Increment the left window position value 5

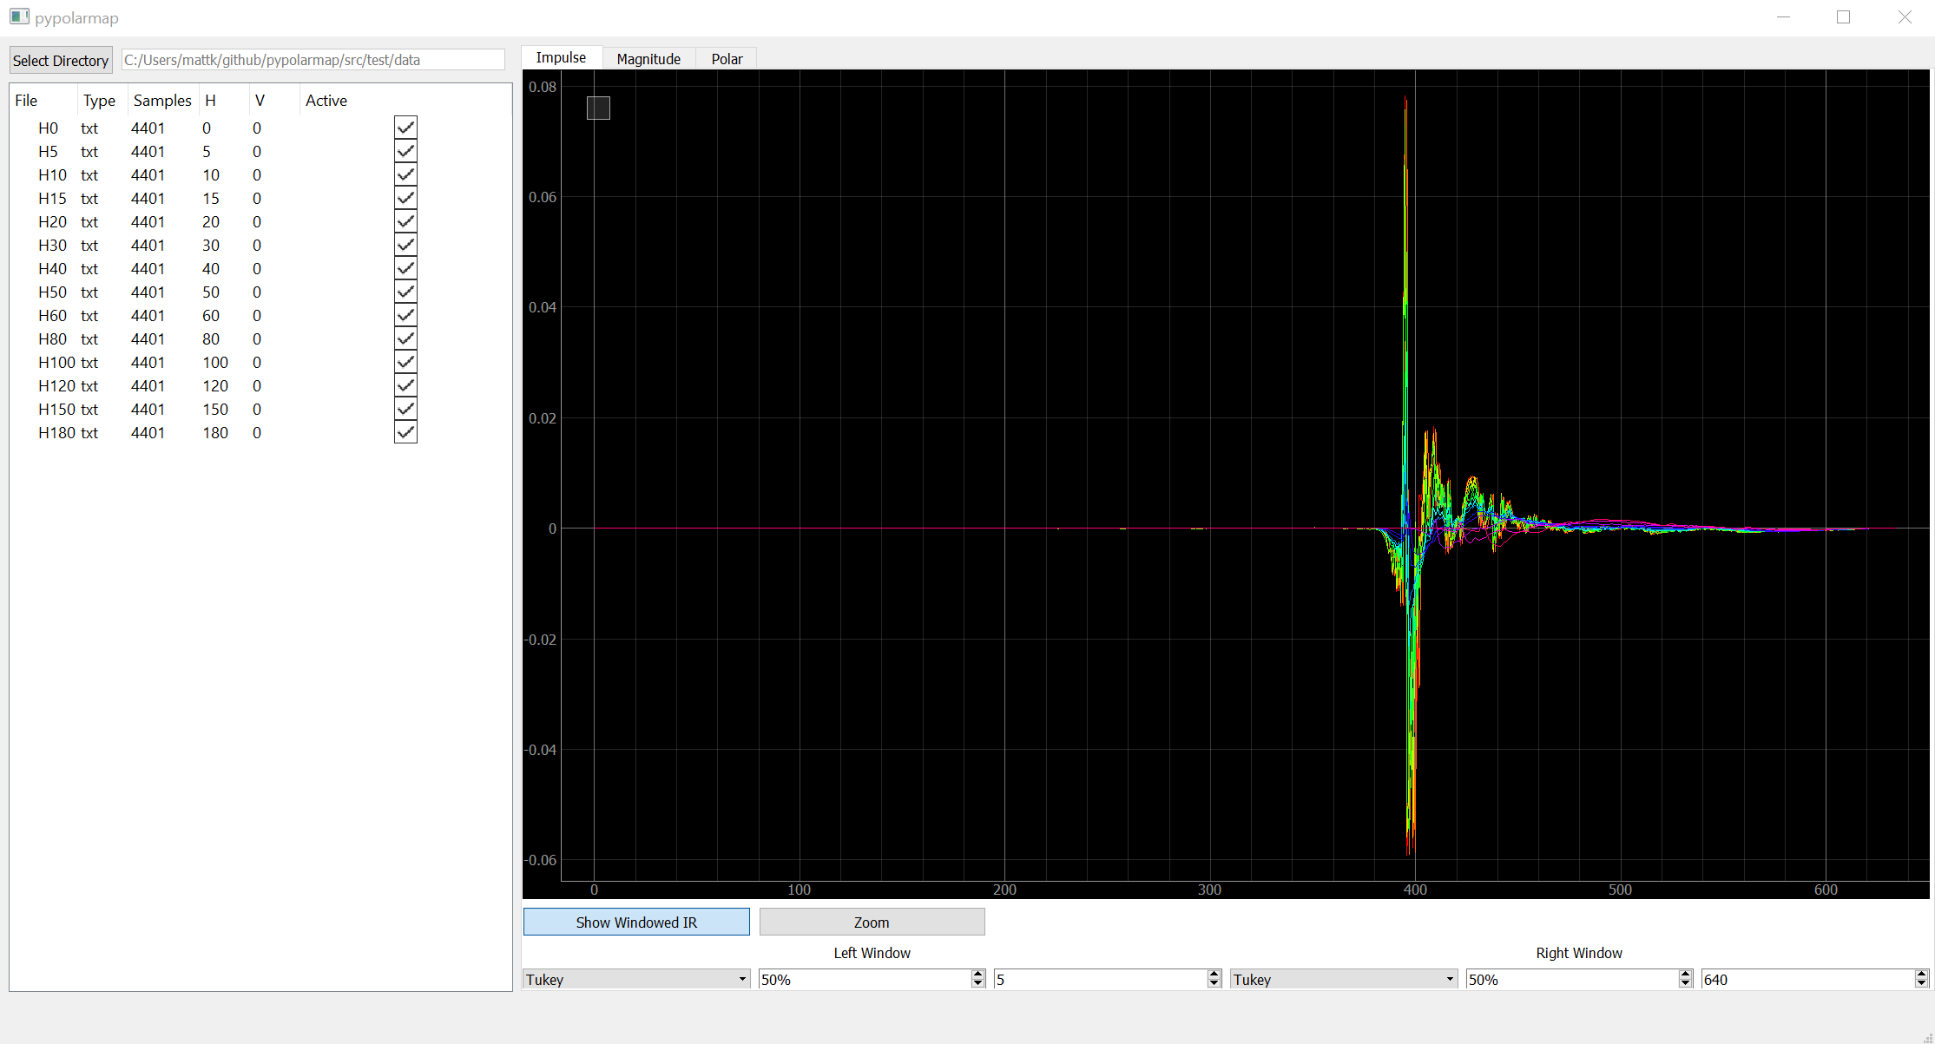[1214, 974]
